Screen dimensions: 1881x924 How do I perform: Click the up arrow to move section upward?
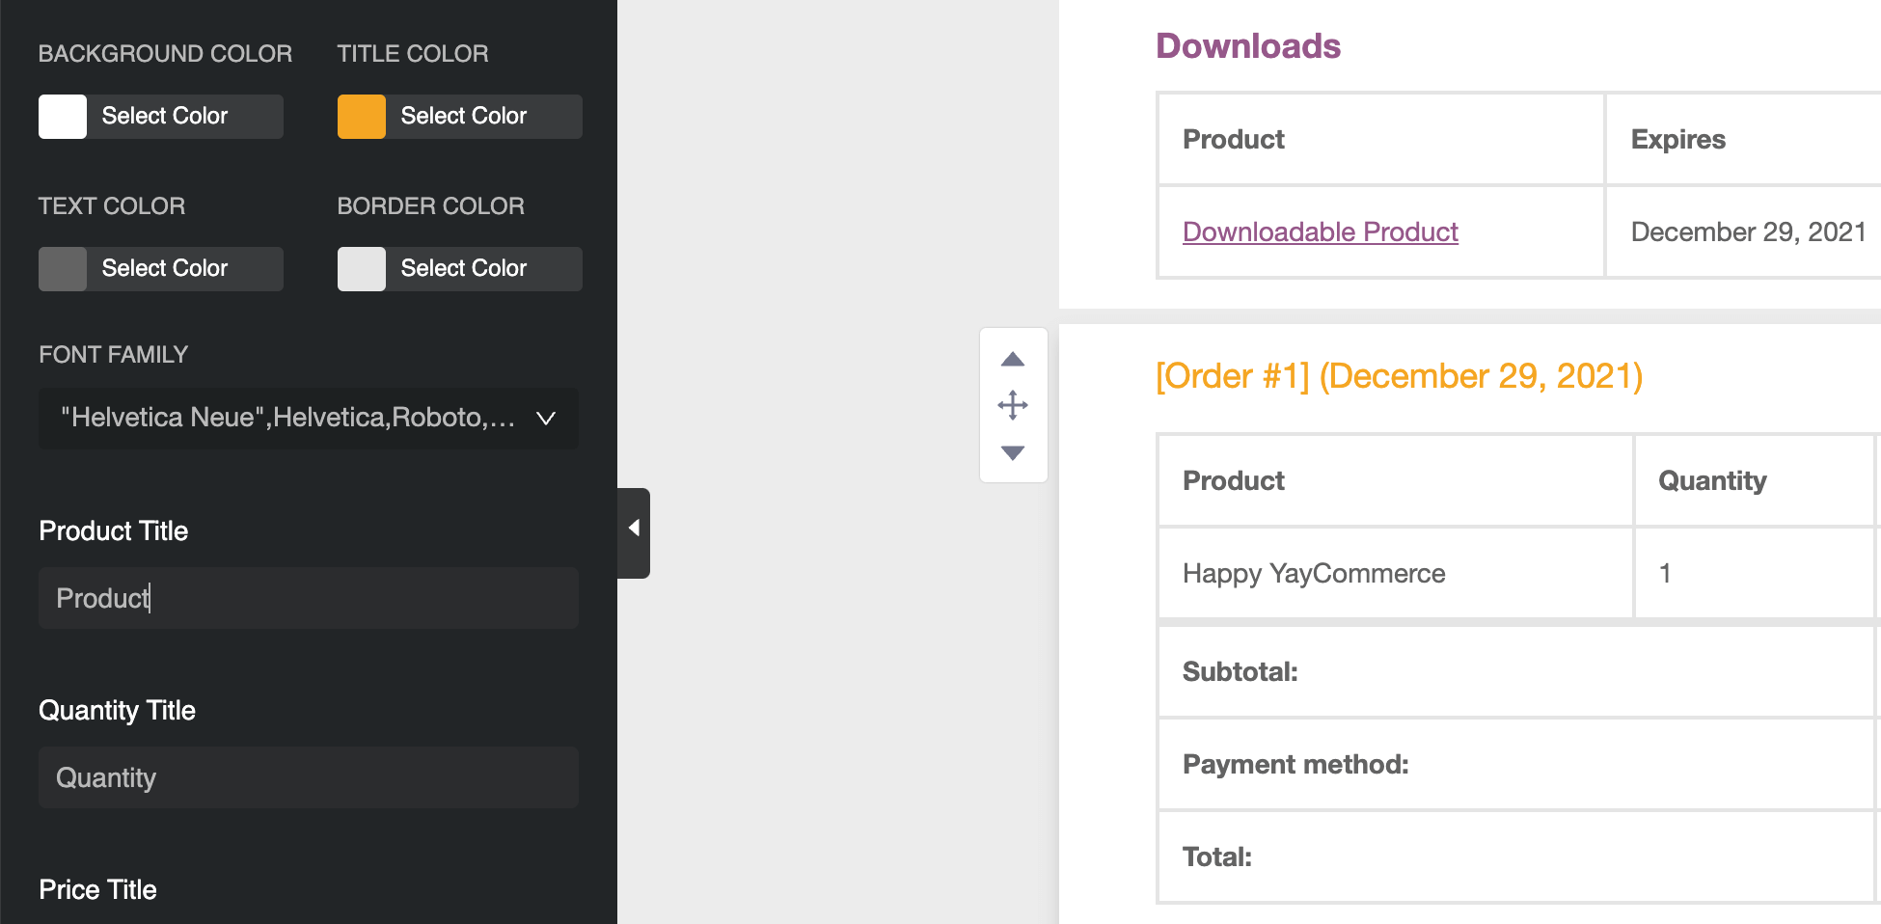point(1013,358)
